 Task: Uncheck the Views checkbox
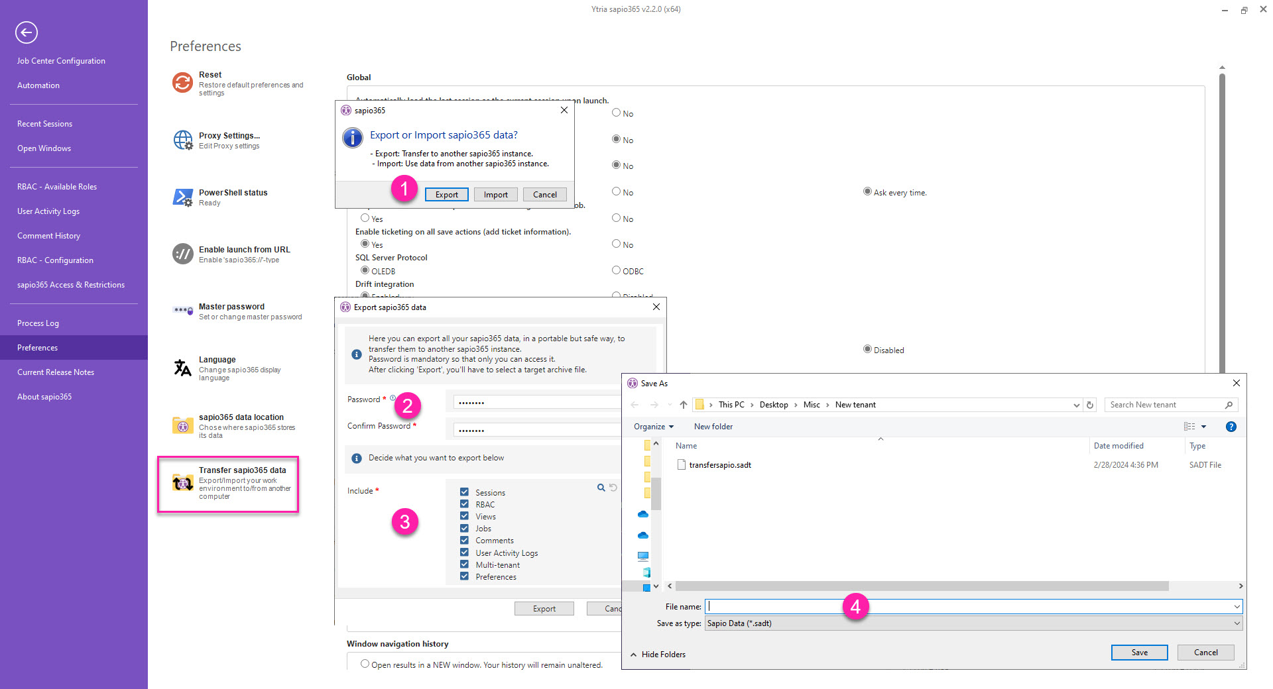click(x=464, y=516)
